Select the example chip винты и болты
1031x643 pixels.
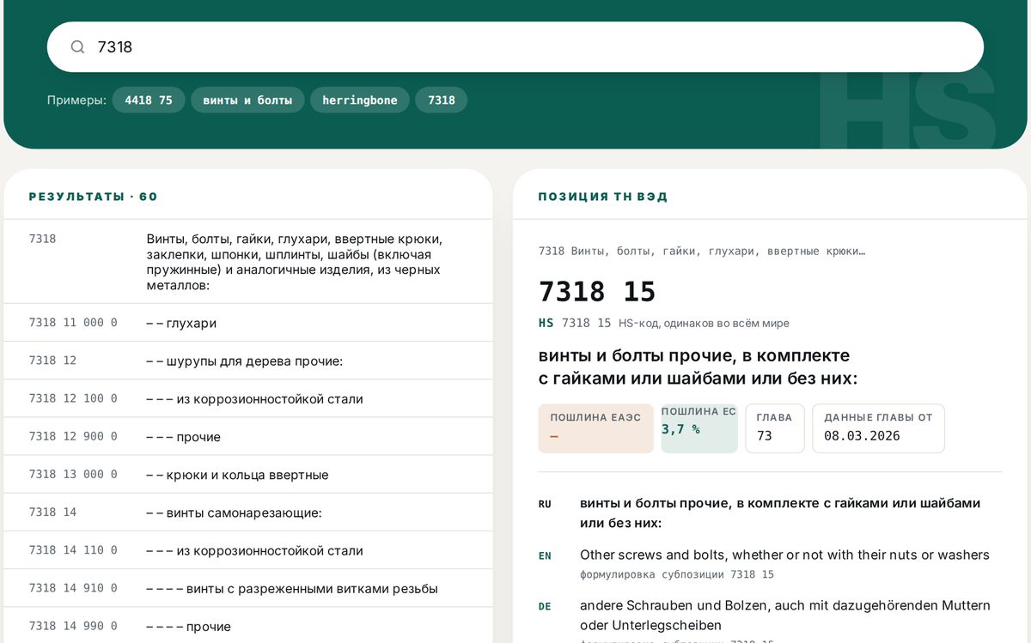coord(247,100)
